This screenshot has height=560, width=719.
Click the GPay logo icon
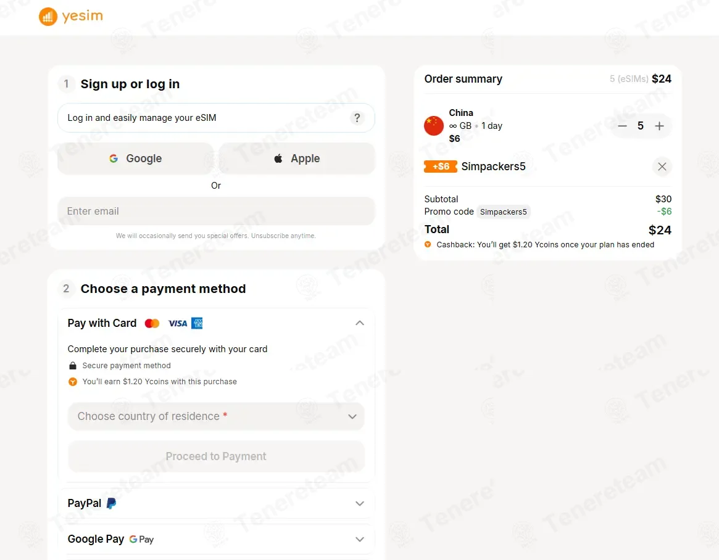141,540
